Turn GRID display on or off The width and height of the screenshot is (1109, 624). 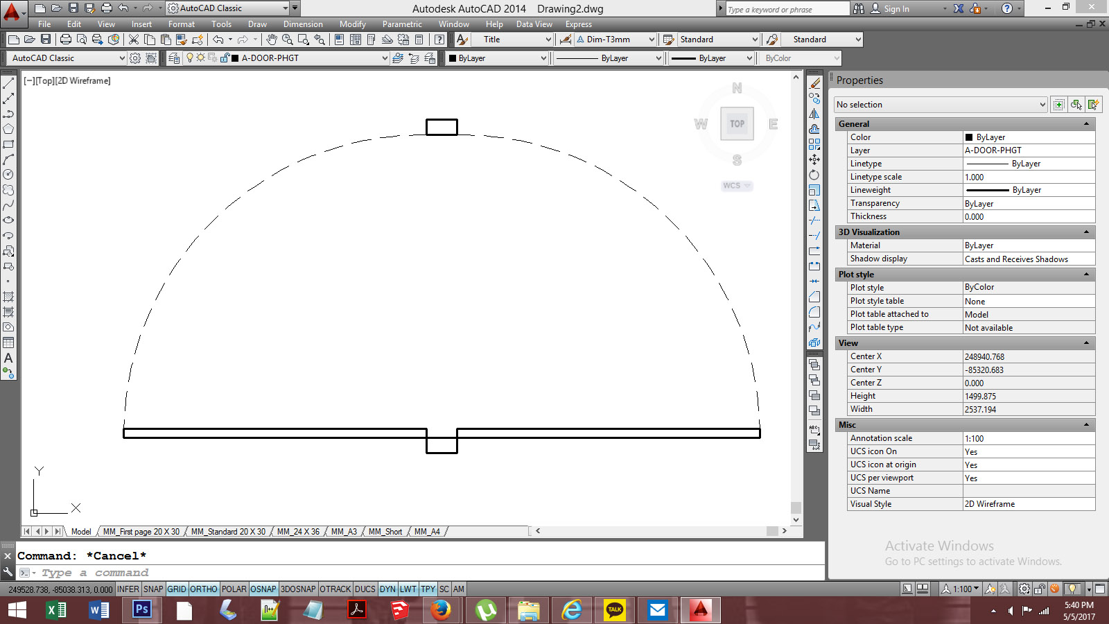[177, 589]
